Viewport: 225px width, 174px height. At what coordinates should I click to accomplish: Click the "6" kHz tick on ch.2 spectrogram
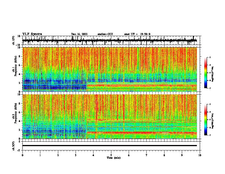coord(20,112)
